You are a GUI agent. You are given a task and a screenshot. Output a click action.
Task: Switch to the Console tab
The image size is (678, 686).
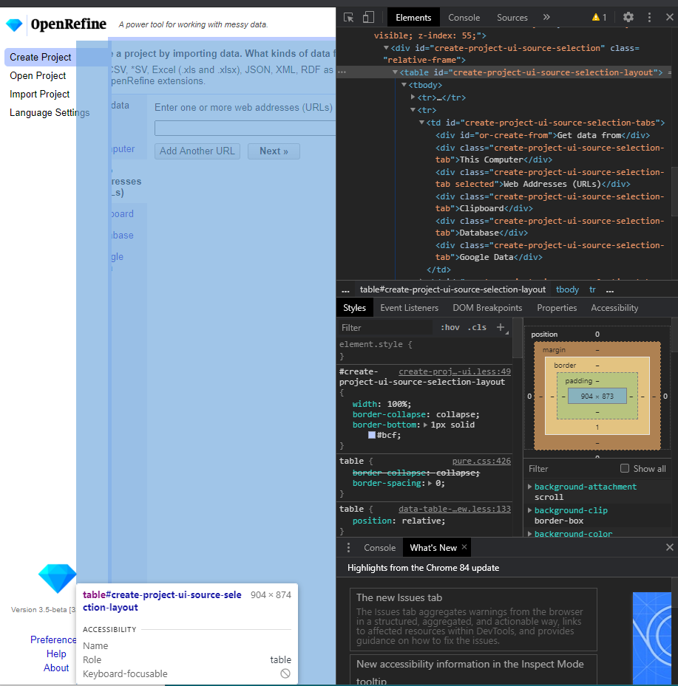pos(464,18)
